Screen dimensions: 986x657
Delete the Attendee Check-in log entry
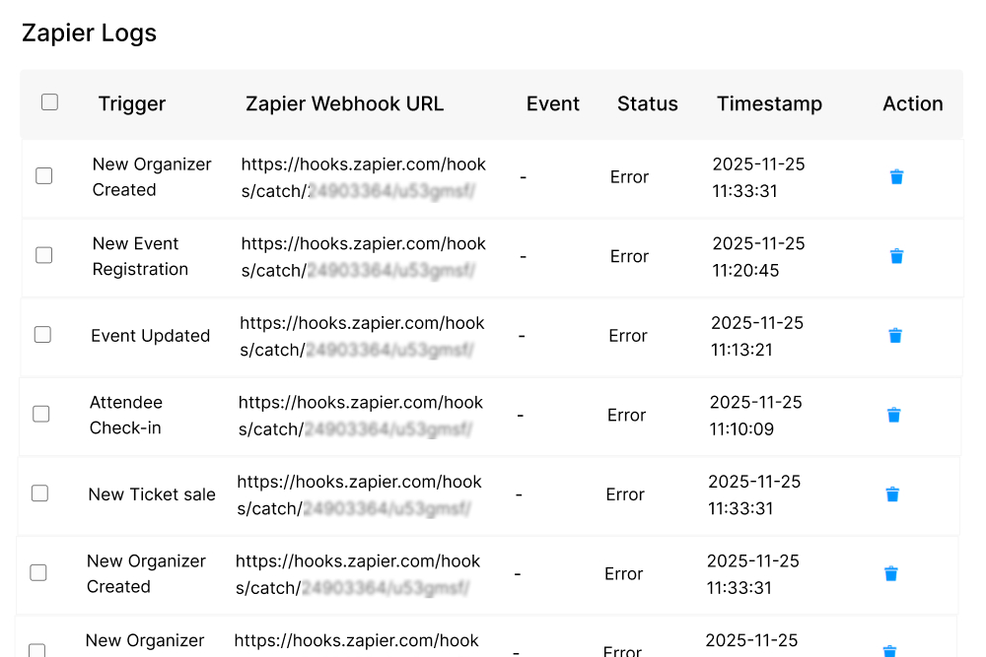coord(893,415)
